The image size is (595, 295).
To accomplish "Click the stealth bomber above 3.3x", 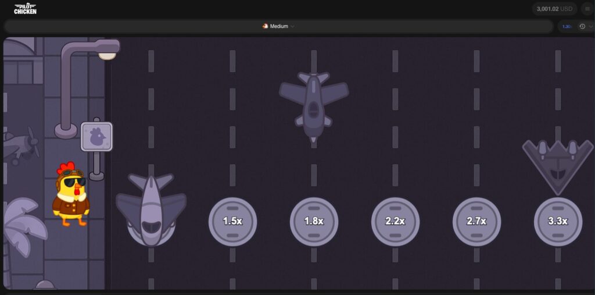I will coord(558,166).
